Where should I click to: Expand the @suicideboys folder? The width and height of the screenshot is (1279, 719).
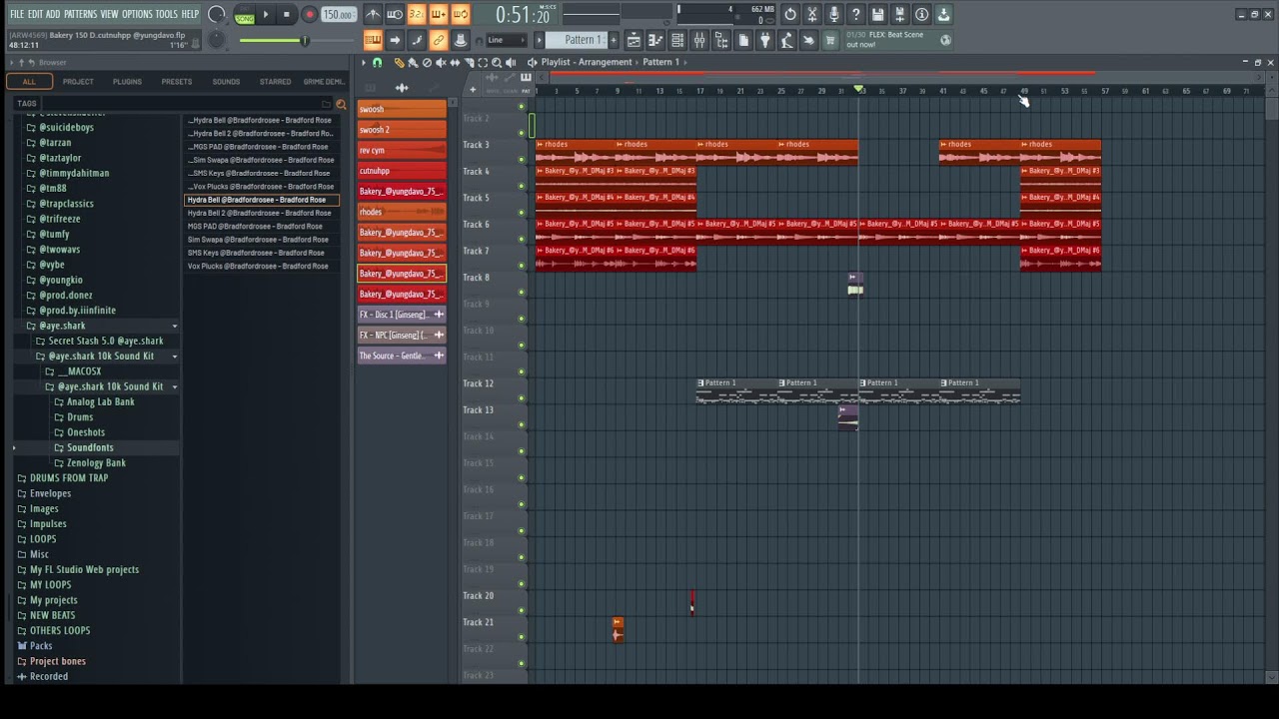pyautogui.click(x=66, y=128)
